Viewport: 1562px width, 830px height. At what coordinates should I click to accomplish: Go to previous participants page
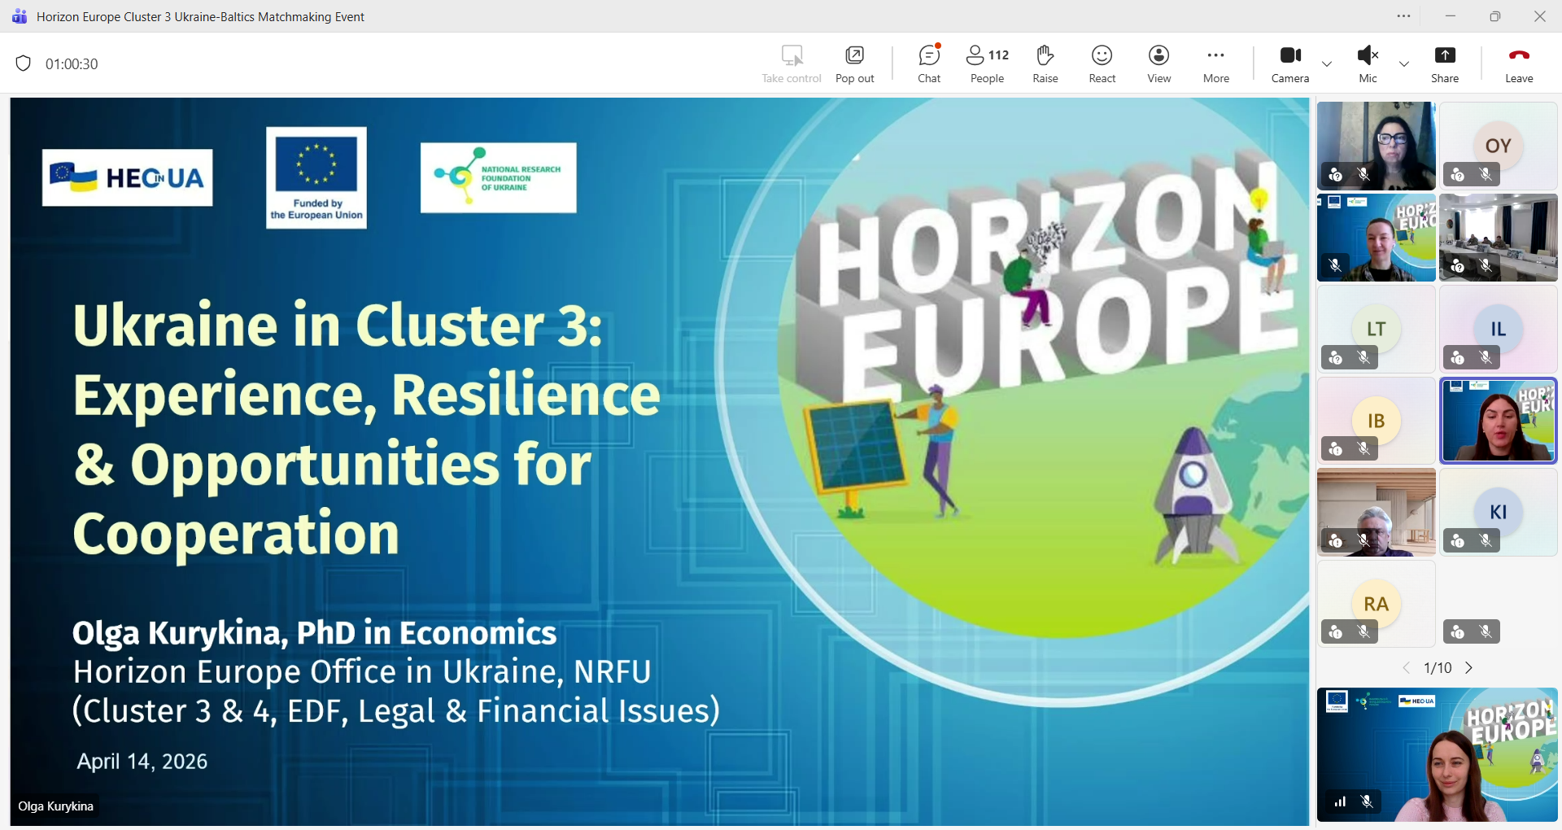click(x=1406, y=668)
